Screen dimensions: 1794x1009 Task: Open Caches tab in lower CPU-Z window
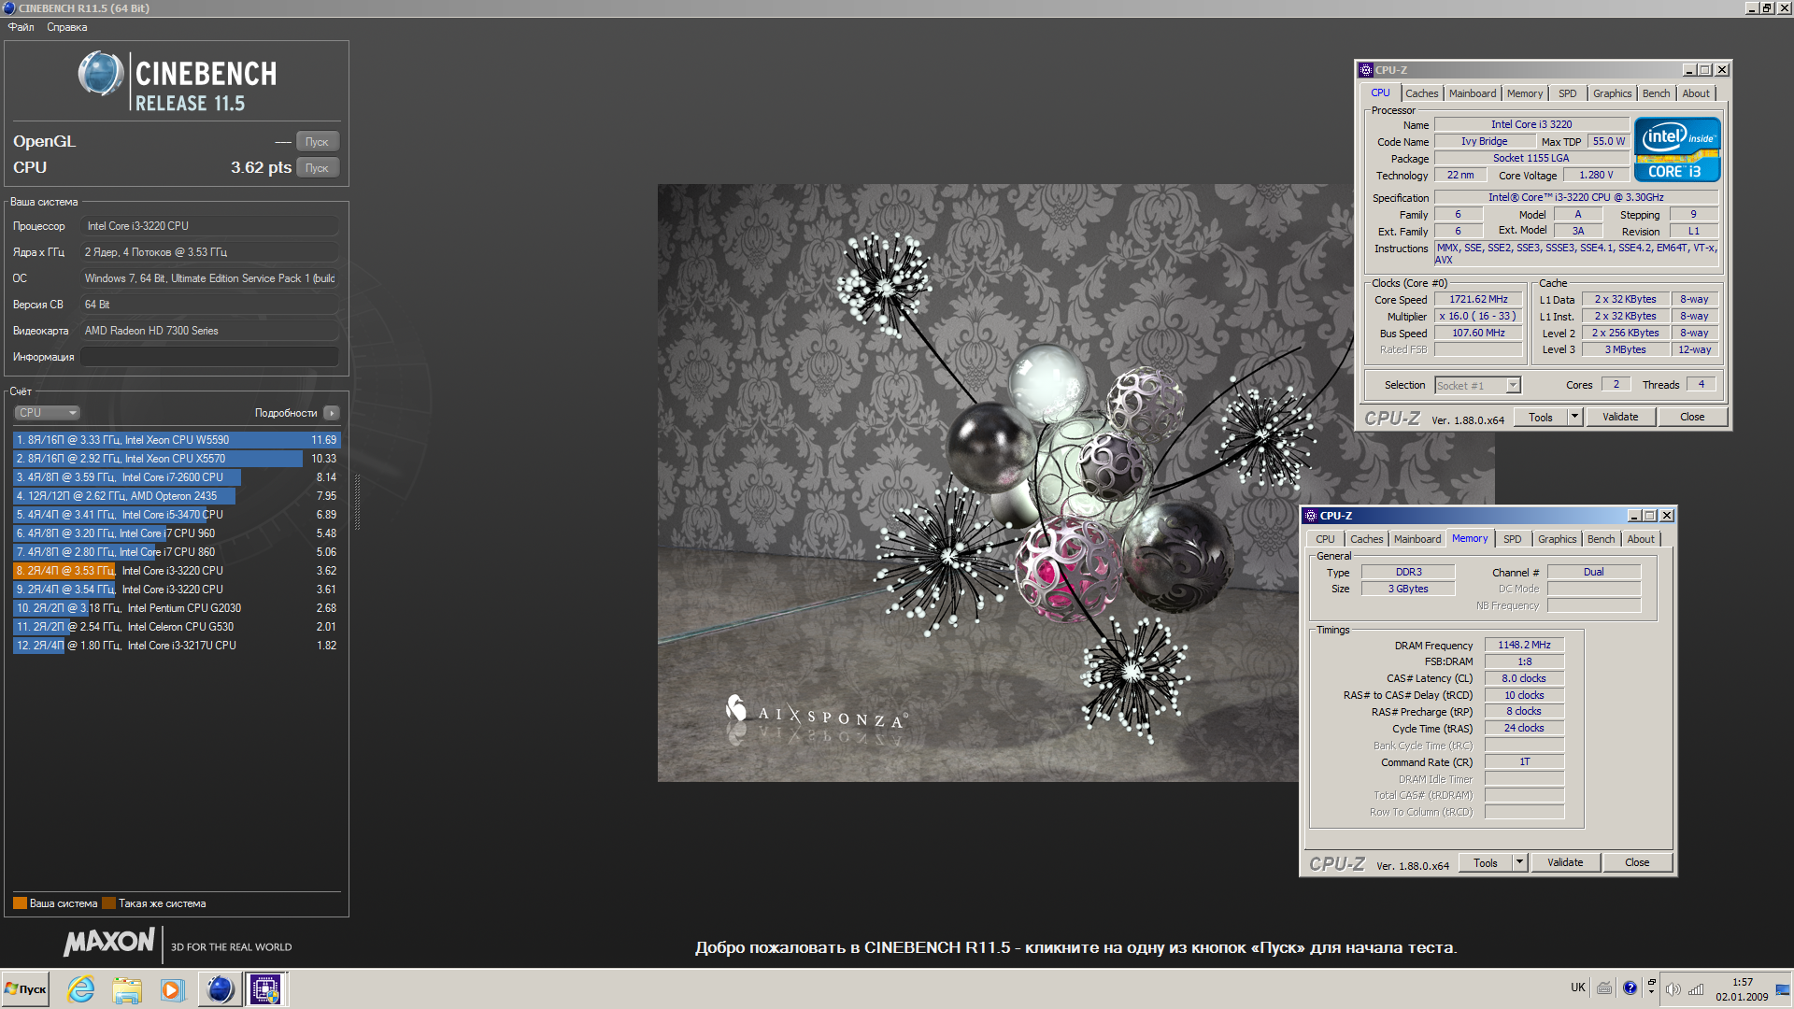click(1366, 539)
